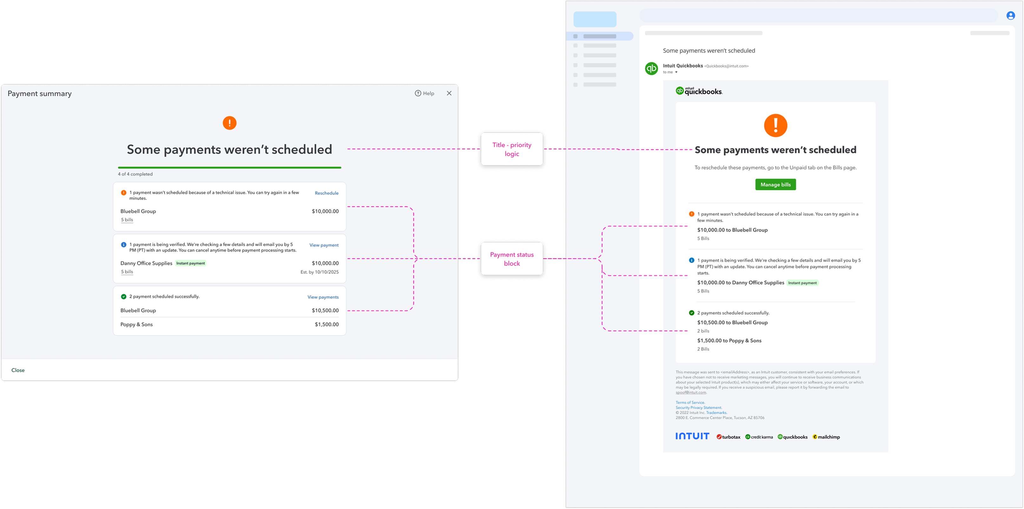Screen dimensions: 1024x509
Task: Click Instant payment badge in email
Action: click(x=802, y=283)
